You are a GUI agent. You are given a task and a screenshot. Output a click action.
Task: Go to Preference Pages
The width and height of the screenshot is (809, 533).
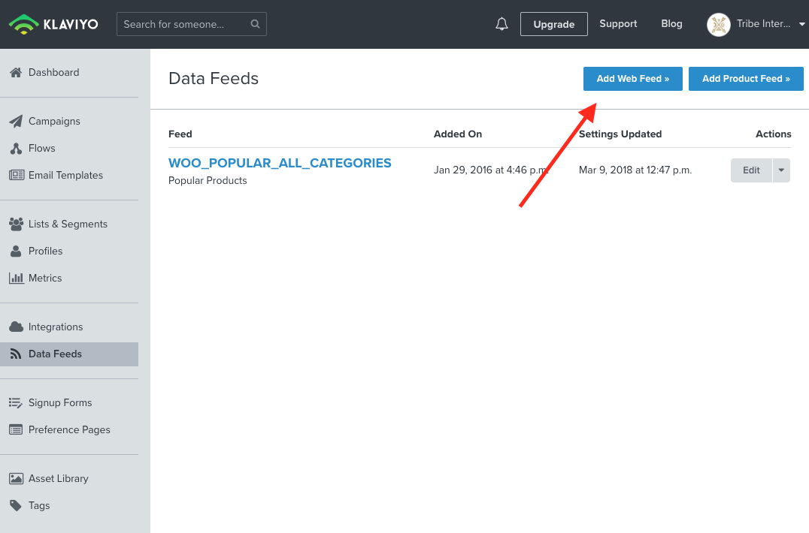click(x=69, y=429)
